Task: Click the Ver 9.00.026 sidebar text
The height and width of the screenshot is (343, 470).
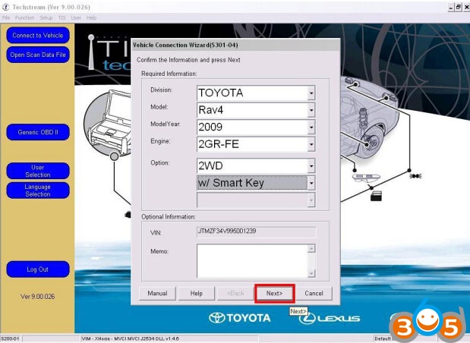Action: tap(38, 297)
